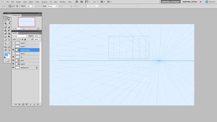The image size is (217, 122).
Task: Select the Eraser tool
Action: pyautogui.click(x=5, y=34)
